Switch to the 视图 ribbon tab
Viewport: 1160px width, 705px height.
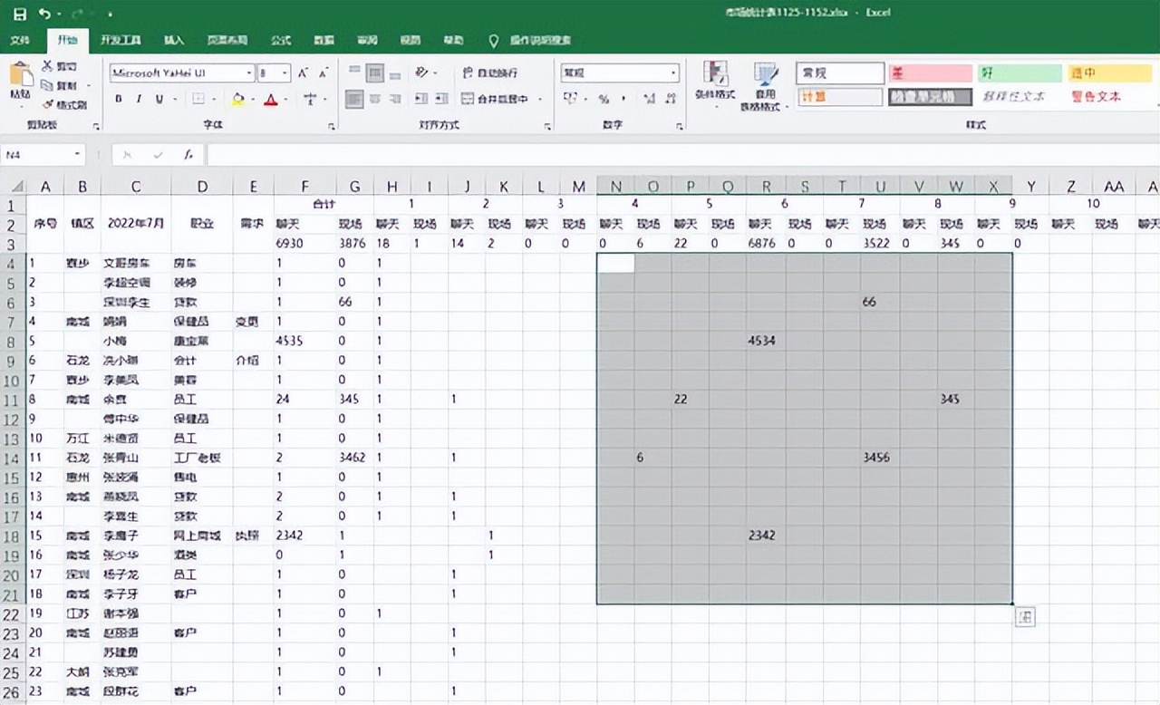coord(410,41)
